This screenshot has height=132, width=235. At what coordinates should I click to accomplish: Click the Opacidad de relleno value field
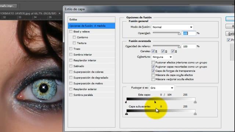(x=189, y=47)
